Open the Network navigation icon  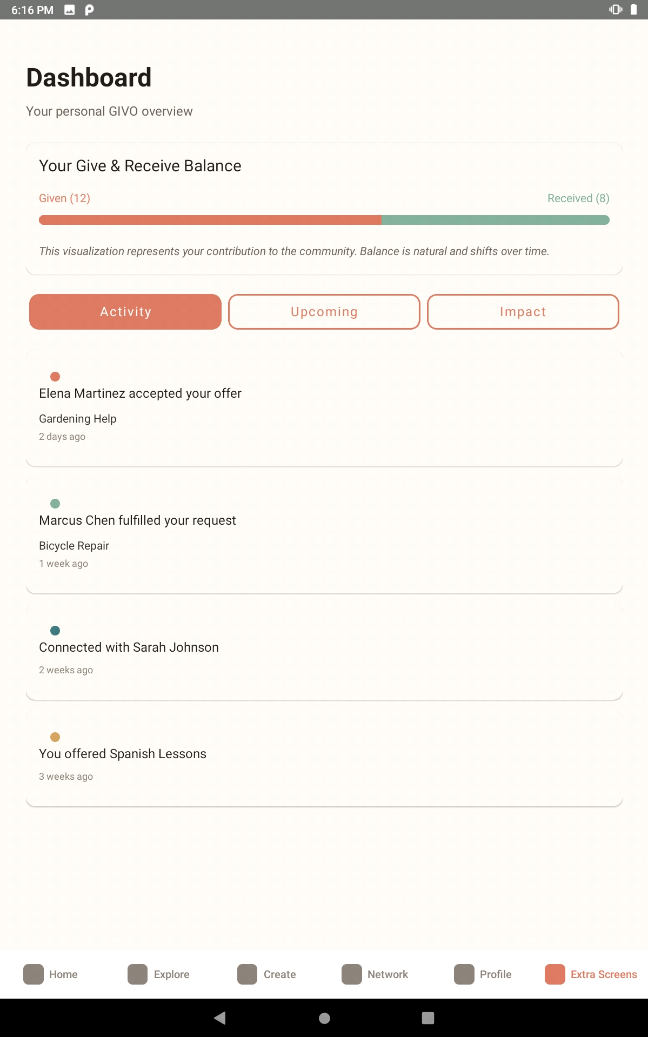click(x=352, y=974)
